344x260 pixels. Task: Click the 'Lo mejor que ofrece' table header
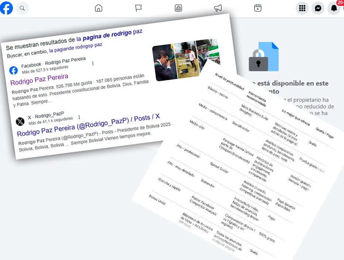tap(296, 117)
